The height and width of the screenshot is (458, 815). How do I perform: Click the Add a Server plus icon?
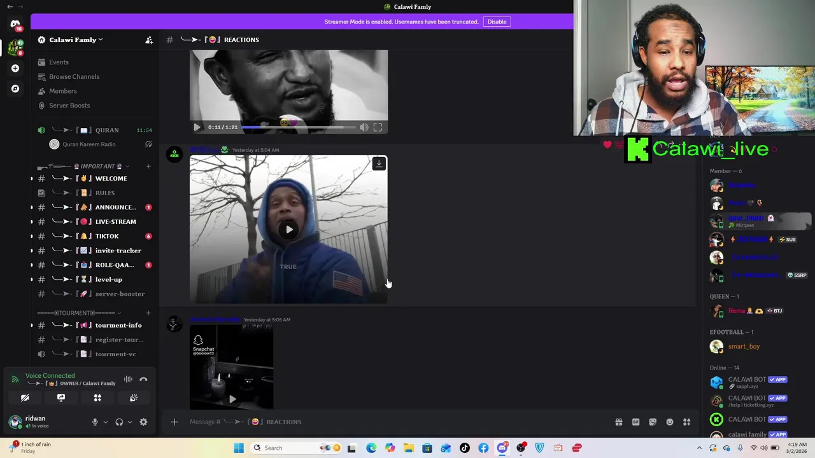pyautogui.click(x=15, y=68)
